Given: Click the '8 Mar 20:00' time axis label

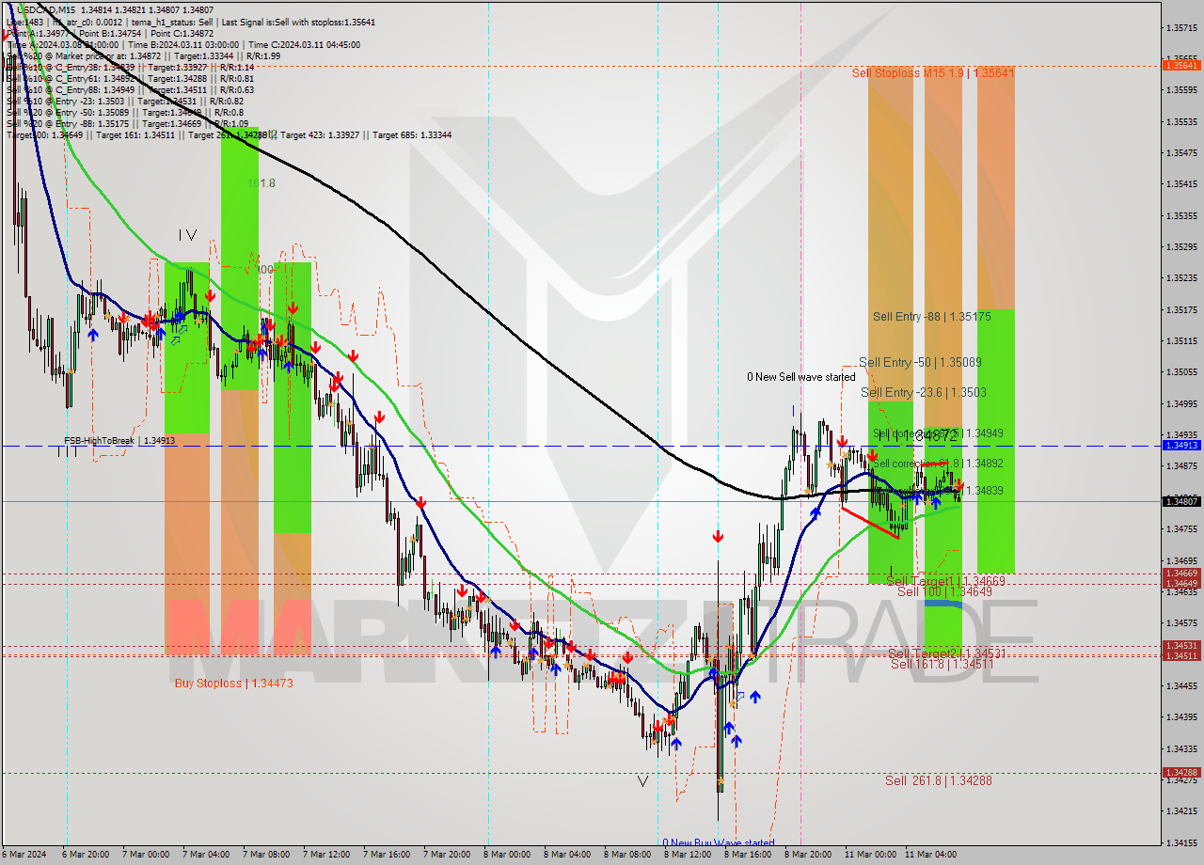Looking at the screenshot, I should [808, 855].
